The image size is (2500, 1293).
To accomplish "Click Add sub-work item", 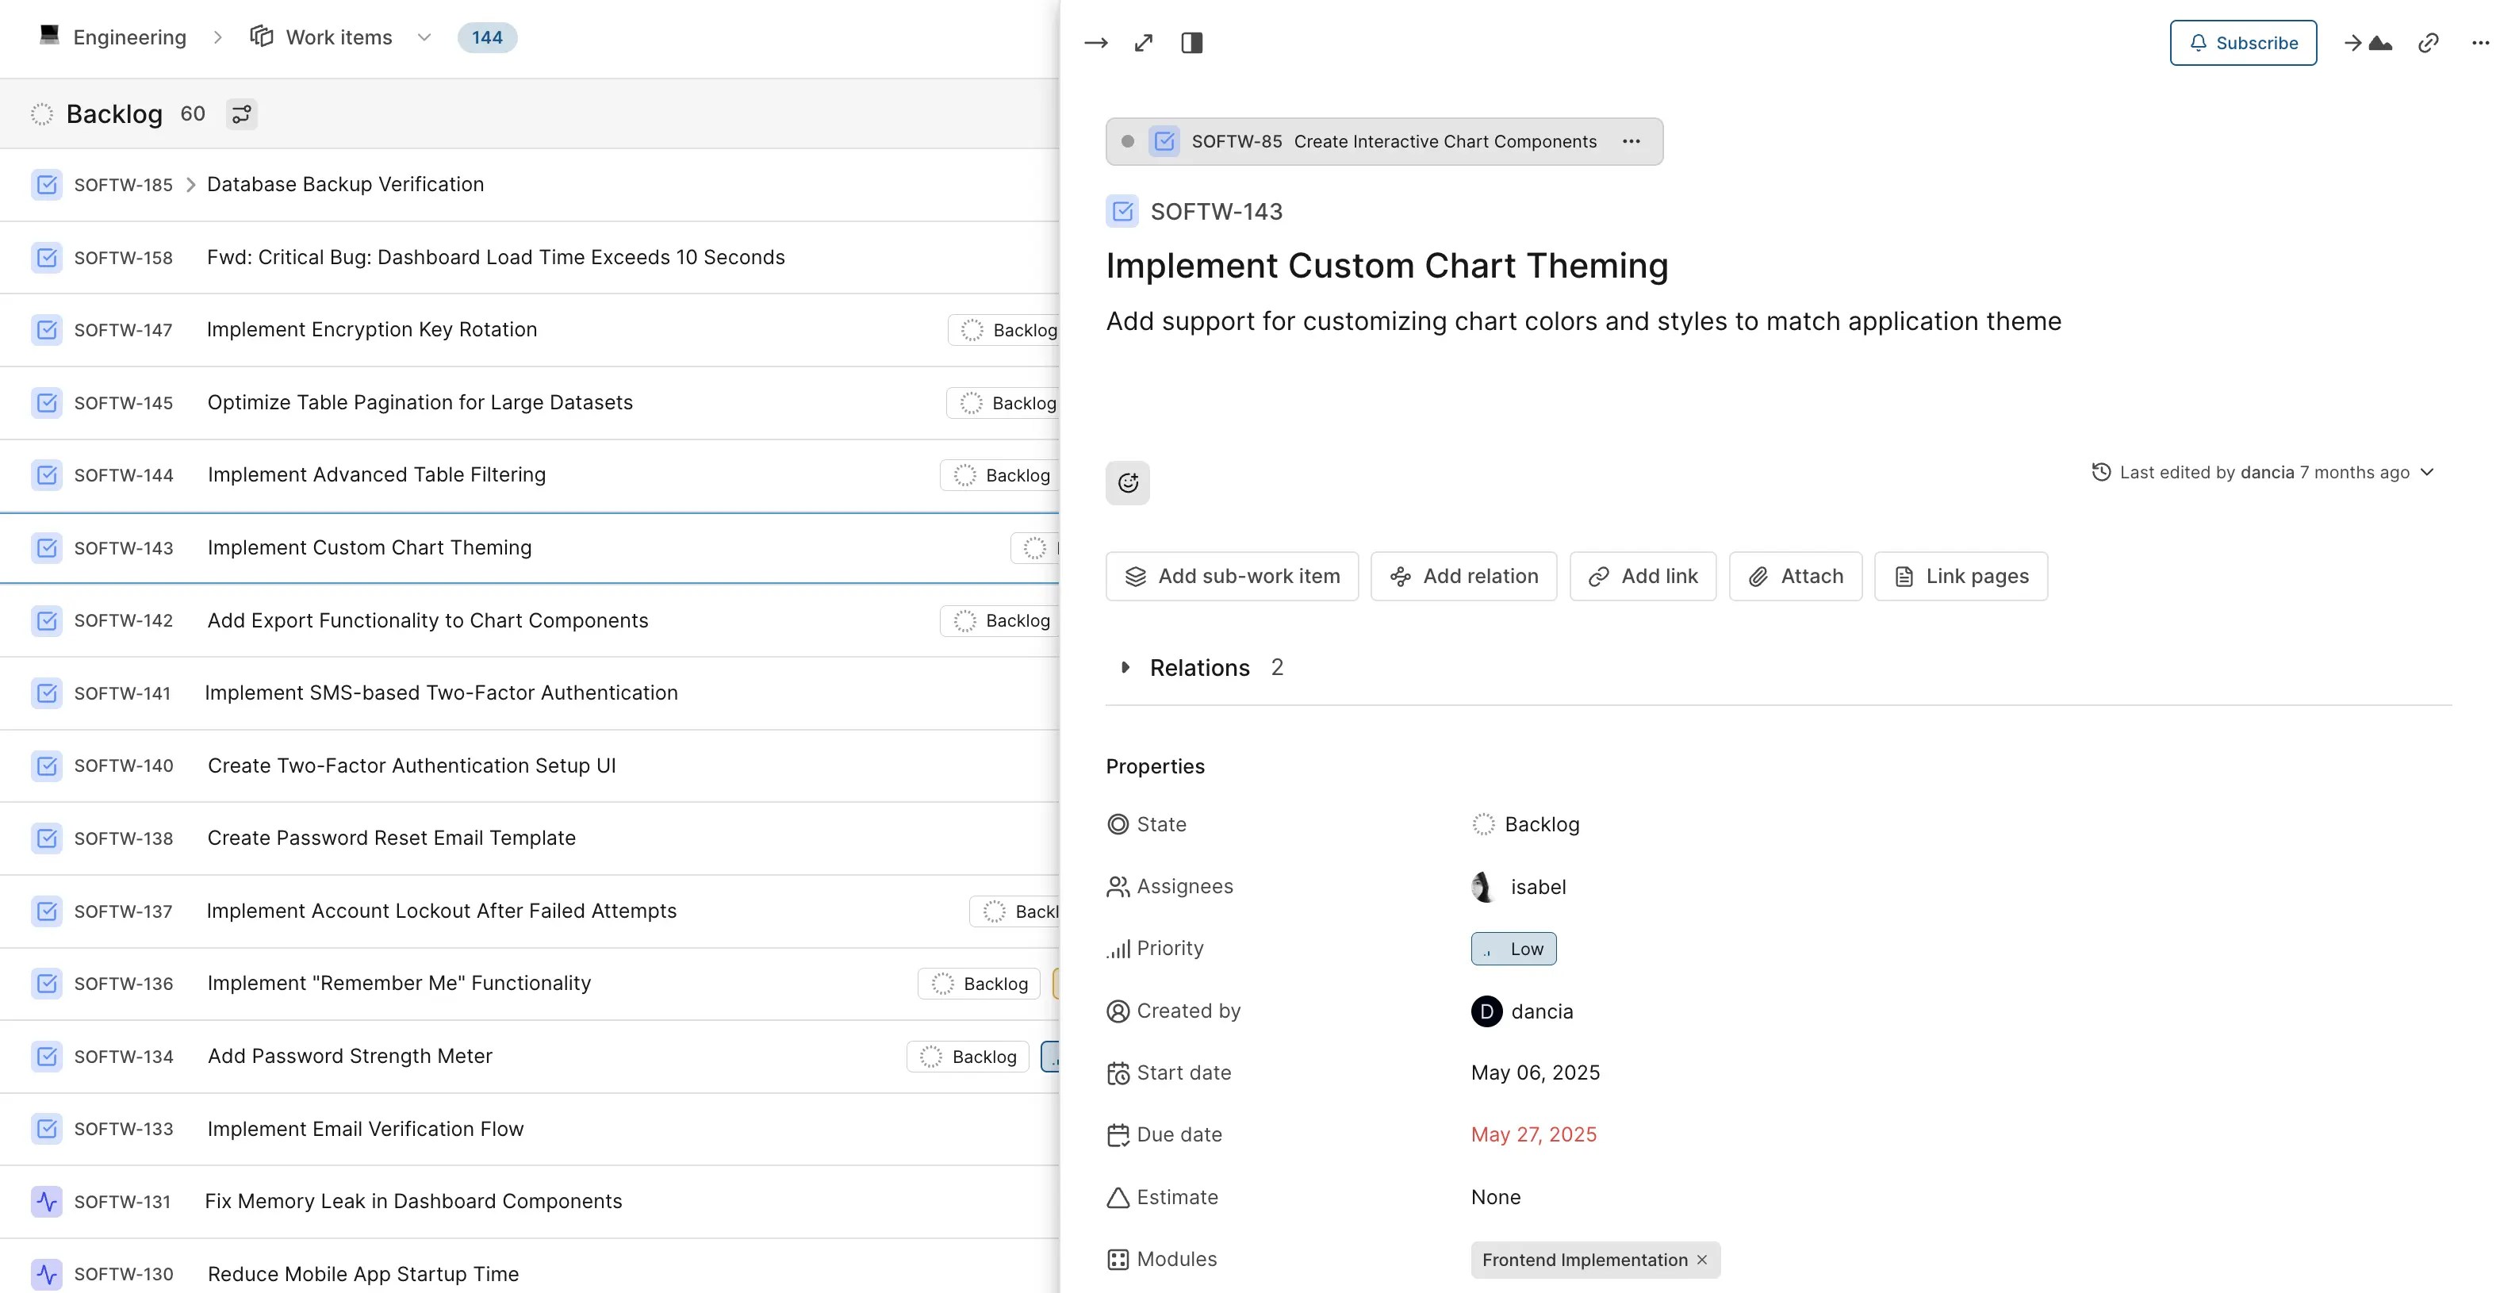I will point(1233,576).
